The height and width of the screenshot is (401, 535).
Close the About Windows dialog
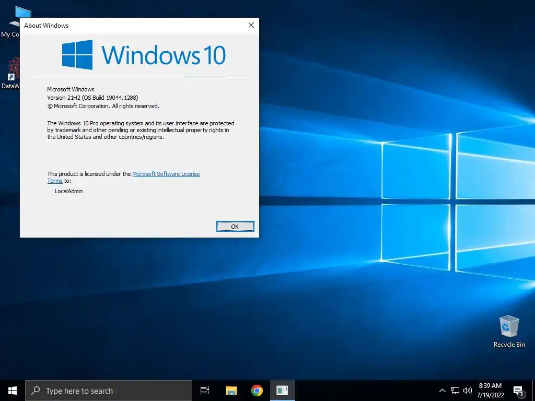point(251,25)
